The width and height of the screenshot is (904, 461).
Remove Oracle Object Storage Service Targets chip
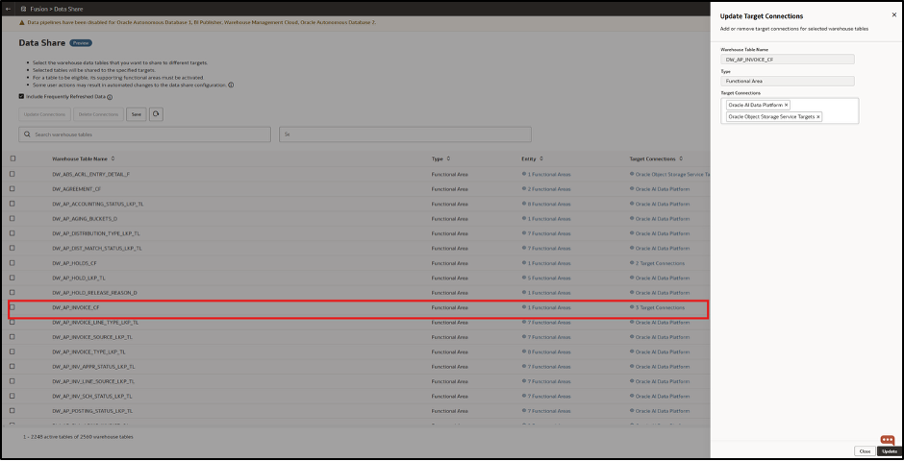click(x=818, y=117)
